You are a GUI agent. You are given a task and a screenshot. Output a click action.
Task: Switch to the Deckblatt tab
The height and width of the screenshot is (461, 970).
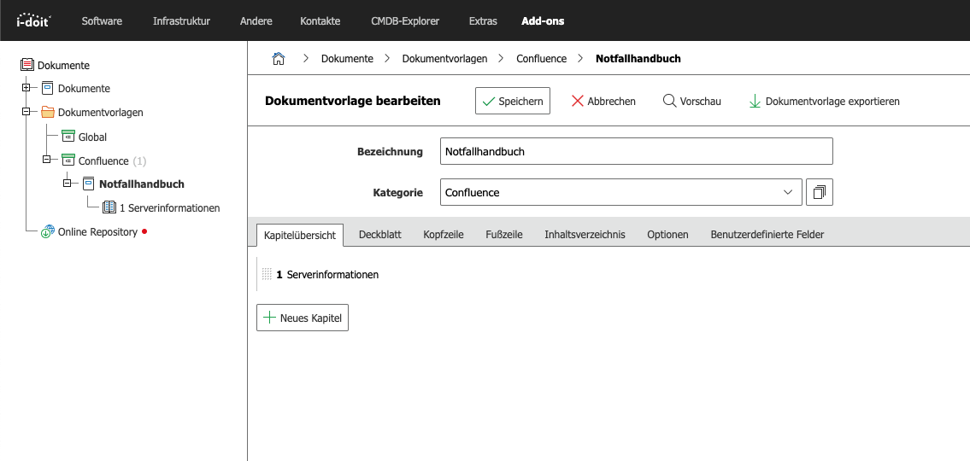point(379,235)
